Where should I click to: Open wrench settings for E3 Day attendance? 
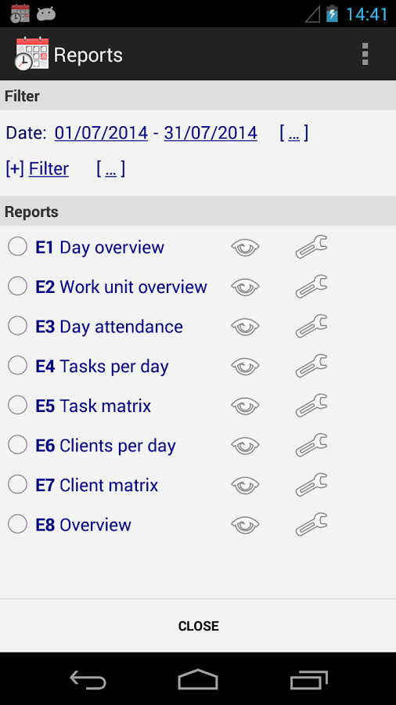pos(311,326)
